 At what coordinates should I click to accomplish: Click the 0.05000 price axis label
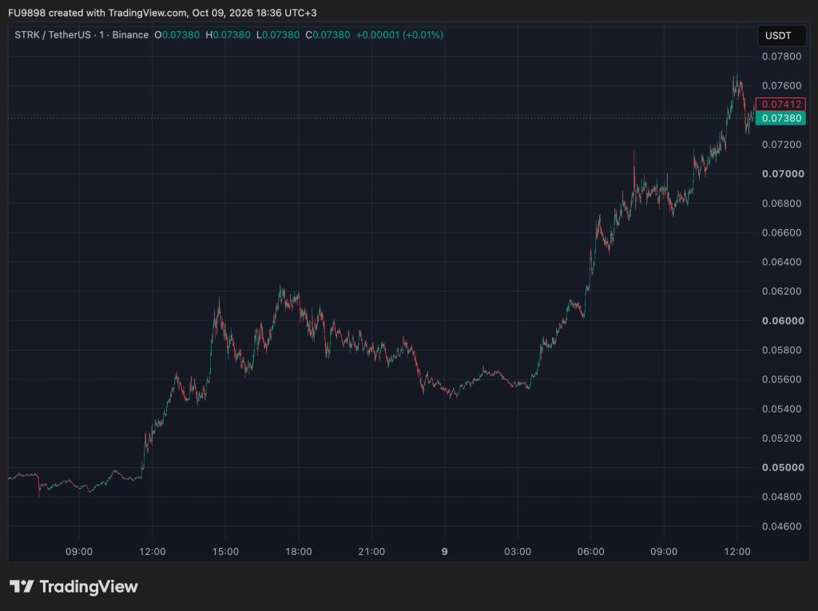[x=783, y=467]
